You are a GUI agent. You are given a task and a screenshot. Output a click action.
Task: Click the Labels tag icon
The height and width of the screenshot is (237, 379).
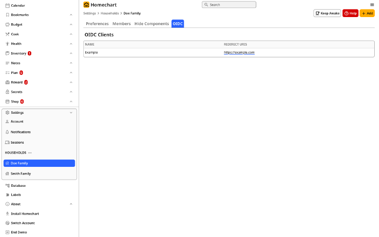pos(7,195)
